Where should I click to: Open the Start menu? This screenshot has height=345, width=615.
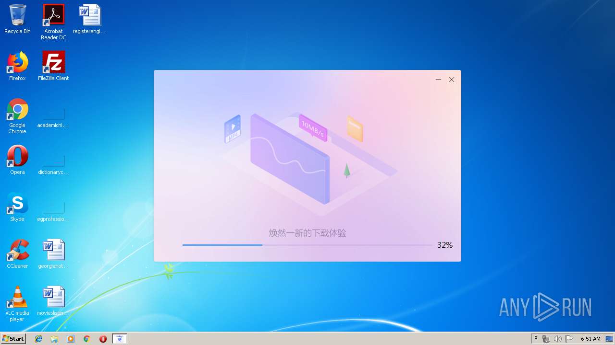click(13, 338)
